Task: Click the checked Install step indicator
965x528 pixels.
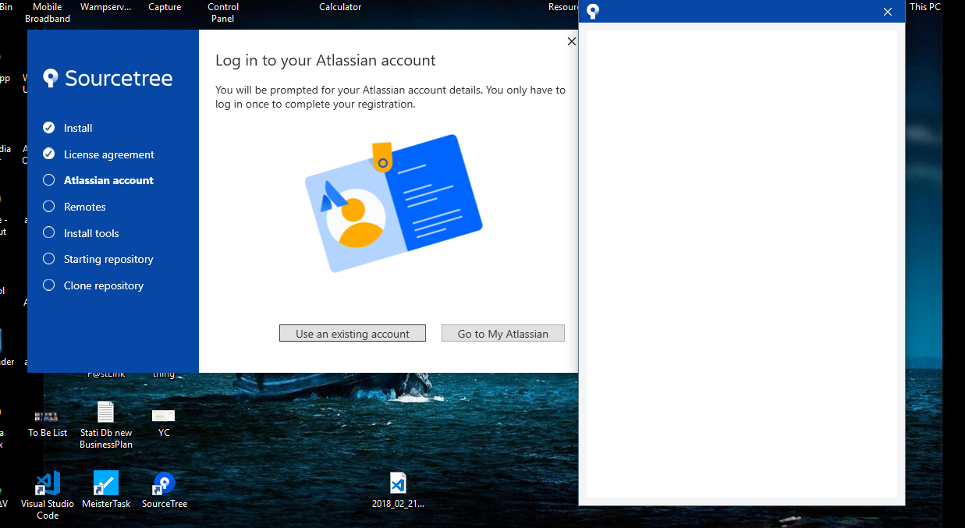Action: pos(48,128)
